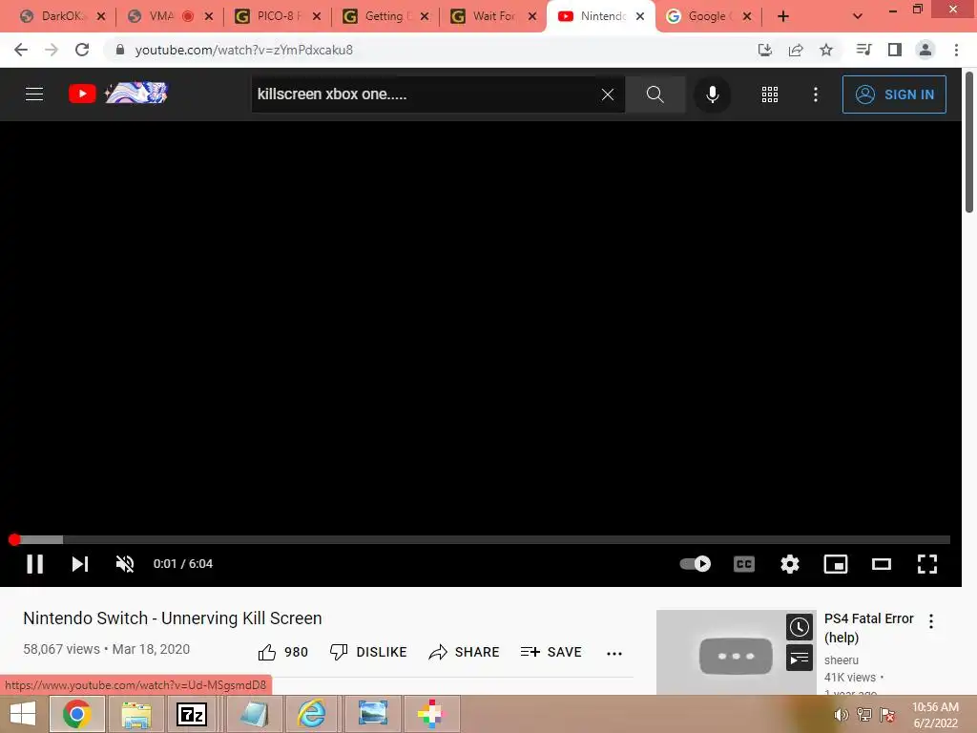Toggle the autoplay switch

(x=695, y=563)
